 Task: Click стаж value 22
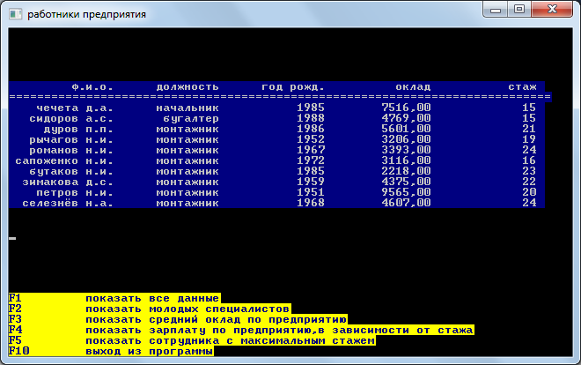pos(529,182)
